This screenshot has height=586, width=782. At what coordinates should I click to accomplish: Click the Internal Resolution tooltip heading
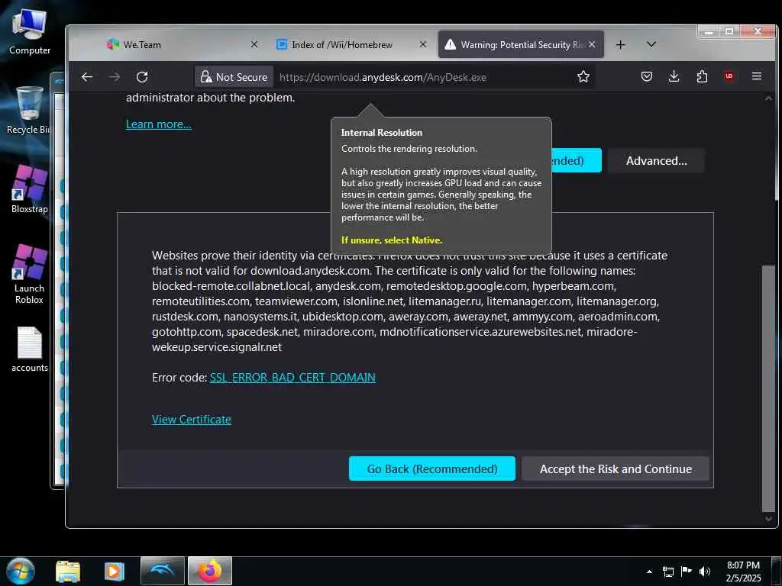pyautogui.click(x=382, y=133)
